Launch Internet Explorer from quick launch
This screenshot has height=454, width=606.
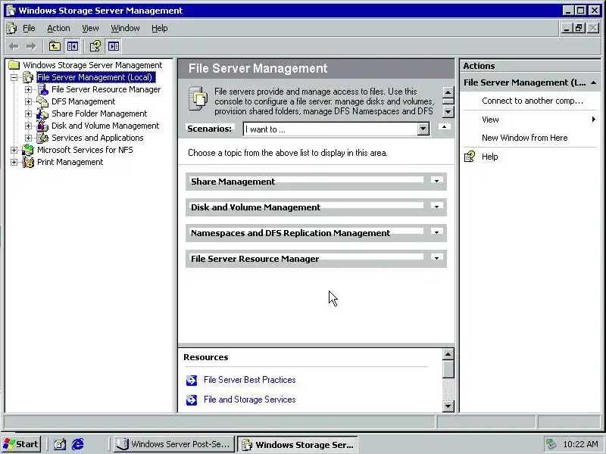[78, 444]
